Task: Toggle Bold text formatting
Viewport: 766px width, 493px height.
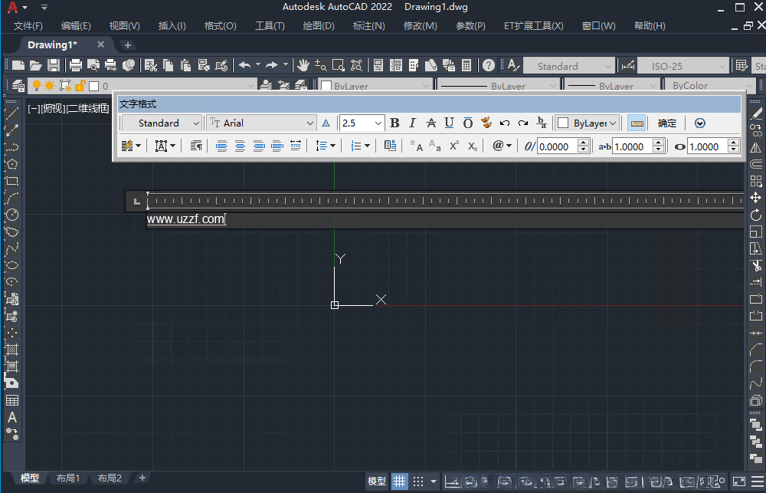Action: coord(394,123)
